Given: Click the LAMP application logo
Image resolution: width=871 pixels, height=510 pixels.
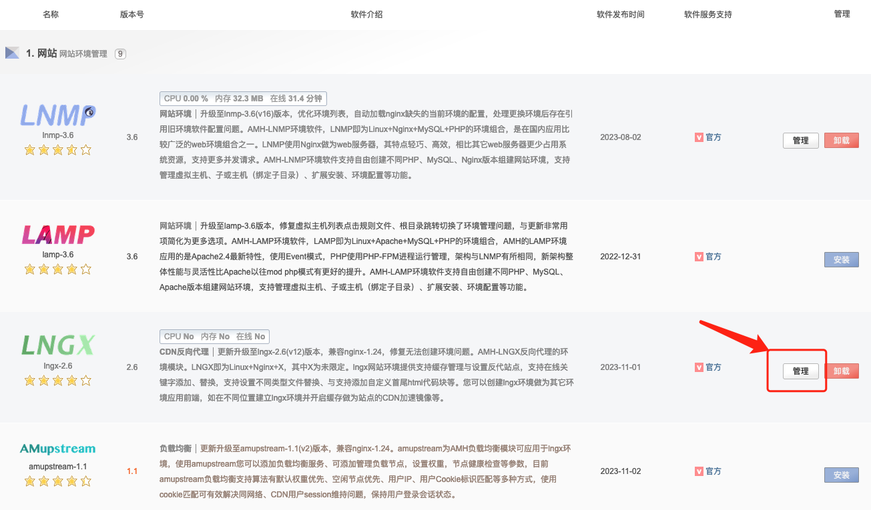Looking at the screenshot, I should pos(57,233).
